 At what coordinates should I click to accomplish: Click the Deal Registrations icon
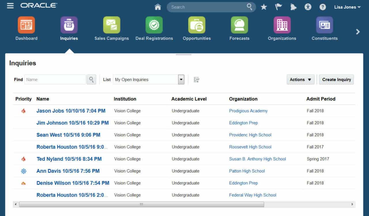(x=154, y=25)
